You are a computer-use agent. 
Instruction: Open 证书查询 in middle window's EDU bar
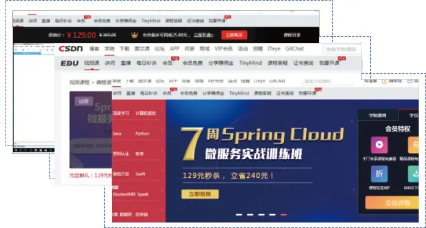pyautogui.click(x=303, y=63)
